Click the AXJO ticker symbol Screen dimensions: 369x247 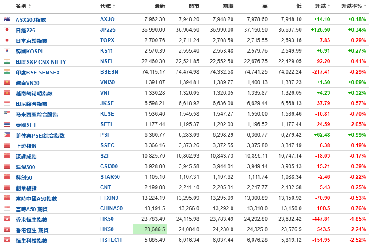tap(107, 19)
